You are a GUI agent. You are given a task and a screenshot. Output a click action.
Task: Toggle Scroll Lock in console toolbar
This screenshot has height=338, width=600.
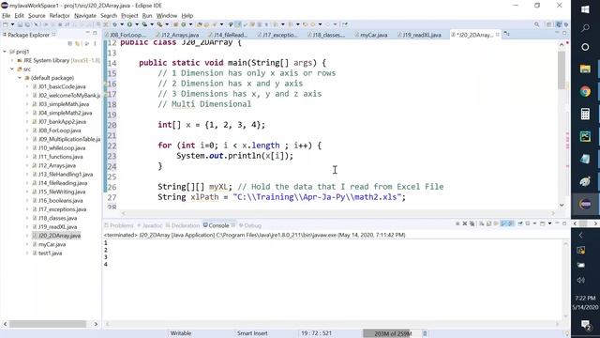tap(488, 223)
